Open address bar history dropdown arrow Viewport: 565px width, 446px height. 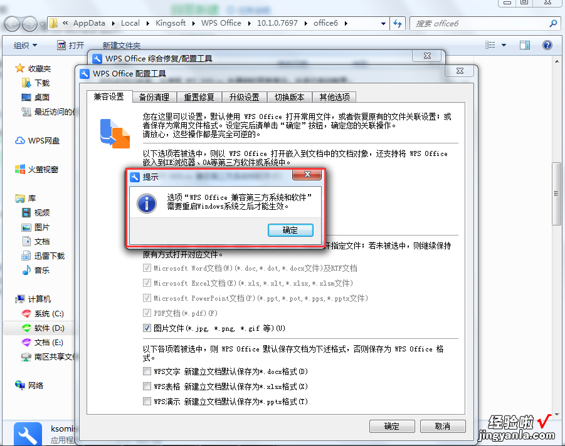tap(383, 24)
